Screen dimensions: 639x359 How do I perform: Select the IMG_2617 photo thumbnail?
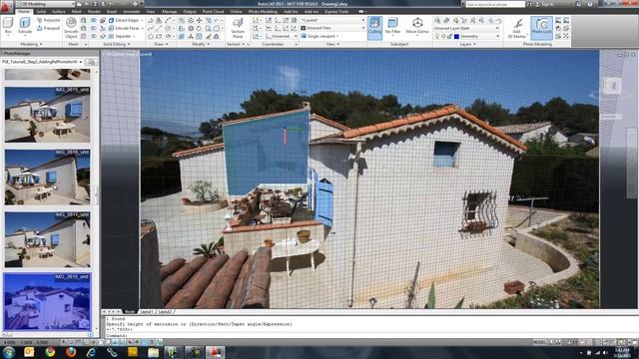point(47,239)
